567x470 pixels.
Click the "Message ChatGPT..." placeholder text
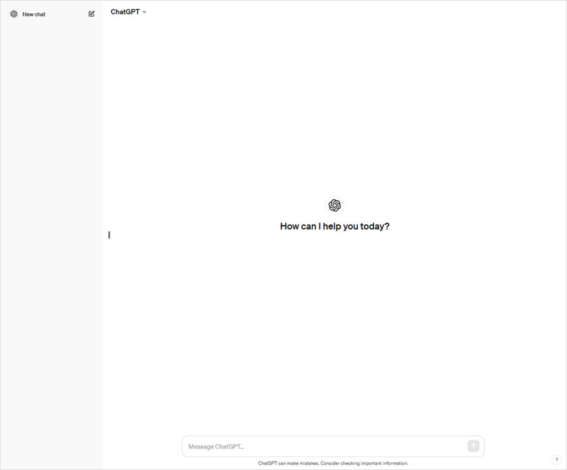point(216,446)
